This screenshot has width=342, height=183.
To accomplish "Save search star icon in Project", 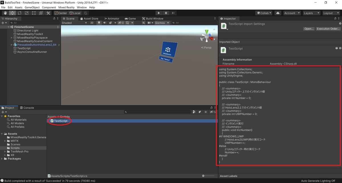I will 205,112.
